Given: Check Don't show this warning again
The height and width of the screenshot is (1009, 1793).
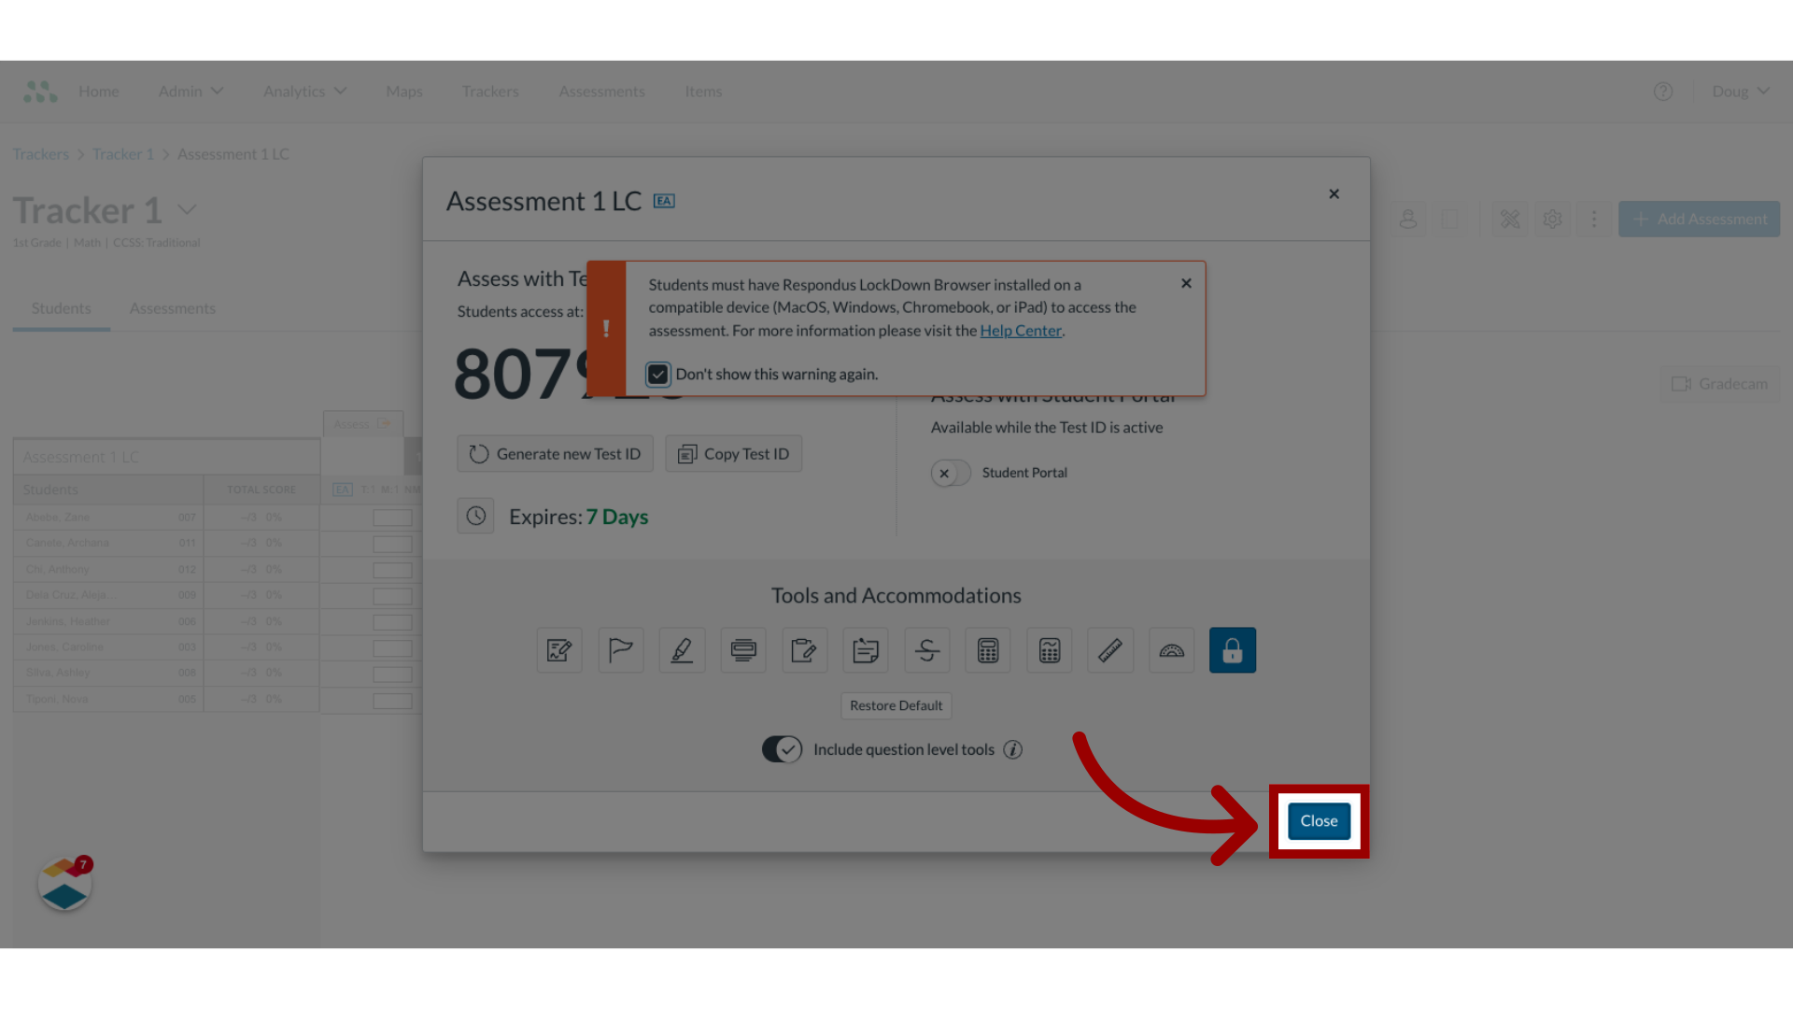Looking at the screenshot, I should pos(658,375).
